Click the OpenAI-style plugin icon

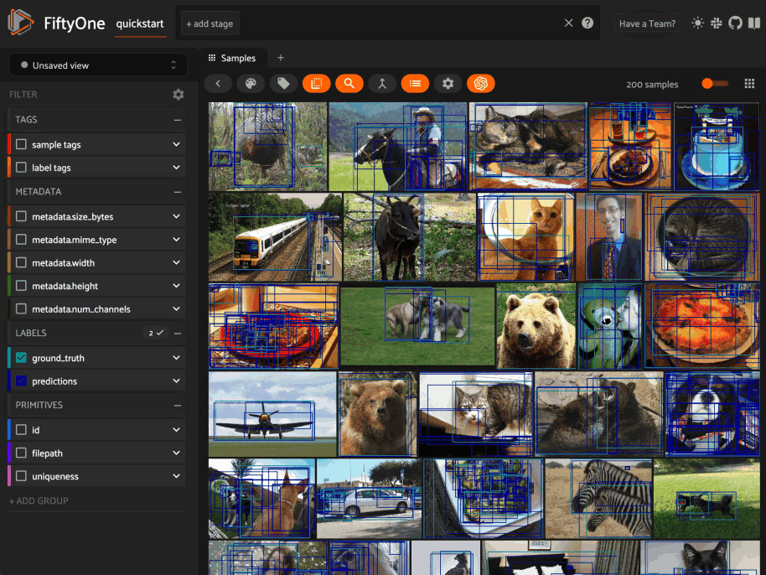(481, 84)
